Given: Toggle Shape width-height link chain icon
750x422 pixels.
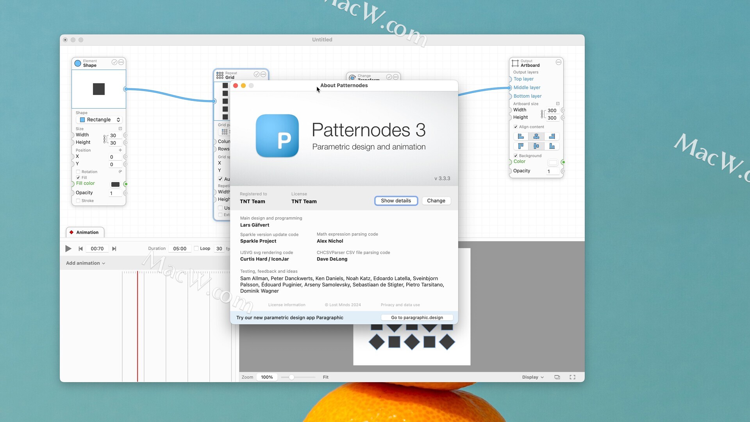Looking at the screenshot, I should point(104,139).
